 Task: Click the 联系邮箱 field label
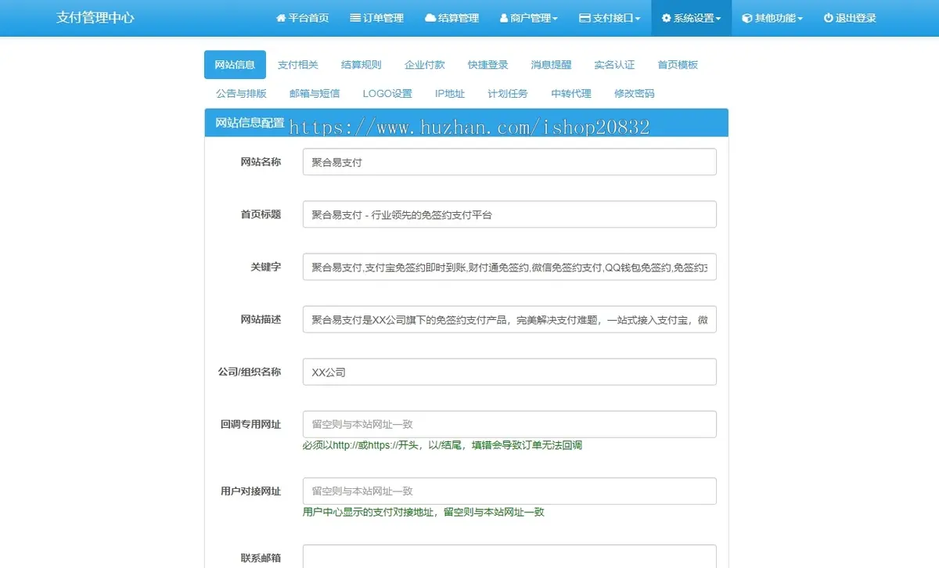point(261,558)
